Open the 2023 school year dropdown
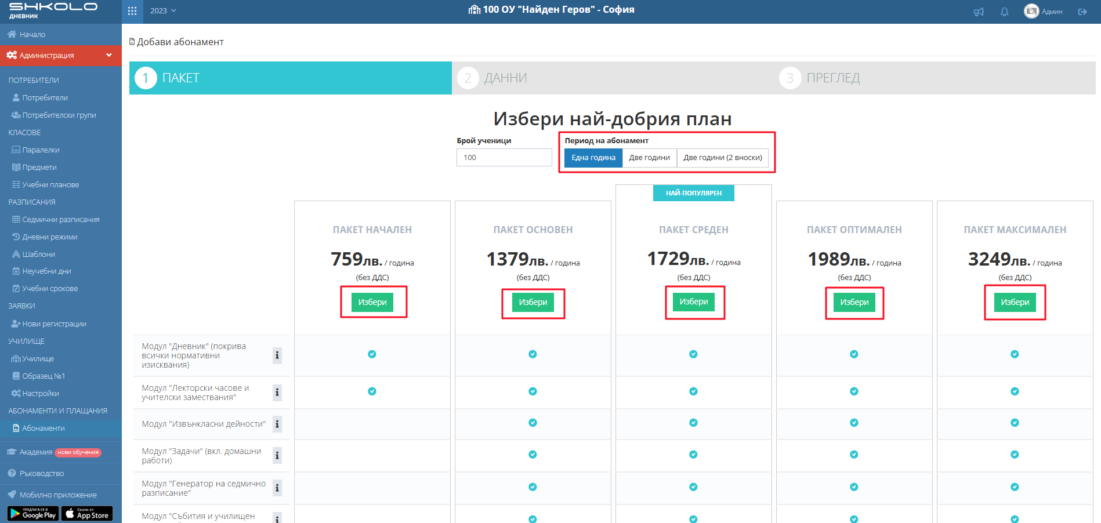Viewport: 1101px width, 523px height. coord(163,11)
